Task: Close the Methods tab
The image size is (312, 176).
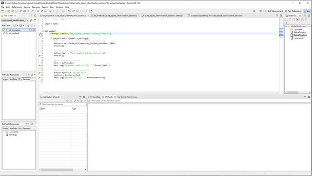Action: (x=115, y=97)
